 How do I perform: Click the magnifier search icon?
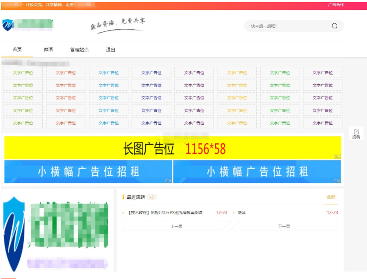(x=334, y=26)
